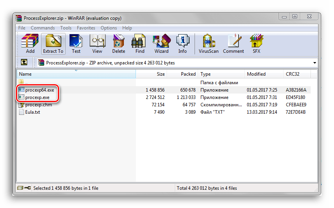
Task: Click the procexp.chm help file icon
Action: (21, 105)
